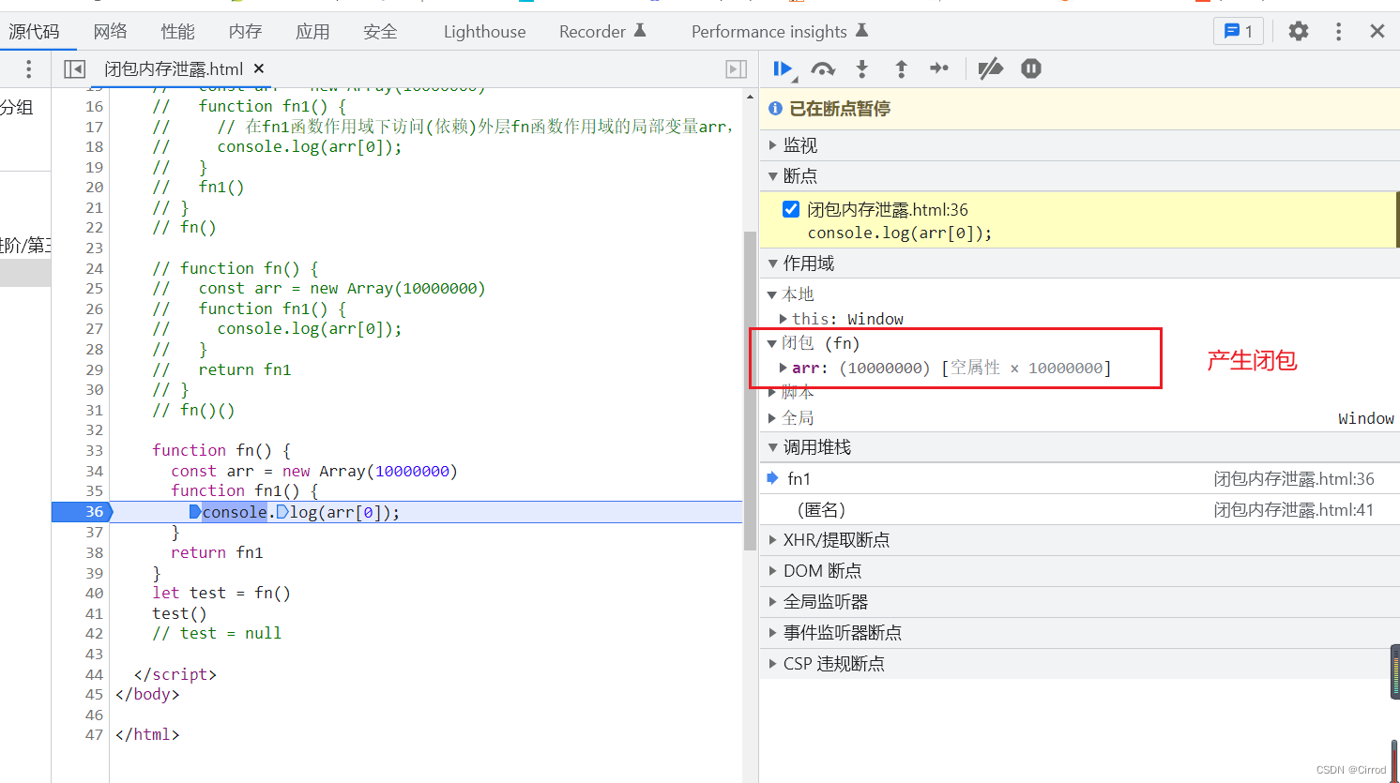Viewport: 1400px width, 783px height.
Task: Collapse the 本地 scope
Action: 772,294
